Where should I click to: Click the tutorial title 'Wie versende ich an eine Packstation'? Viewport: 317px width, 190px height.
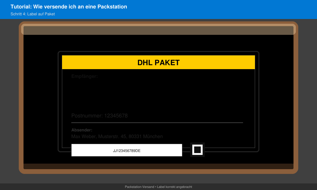(x=69, y=7)
